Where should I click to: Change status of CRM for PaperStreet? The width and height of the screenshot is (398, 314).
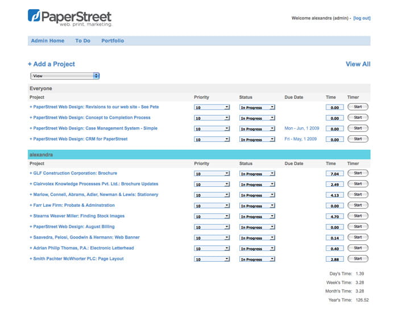click(257, 139)
